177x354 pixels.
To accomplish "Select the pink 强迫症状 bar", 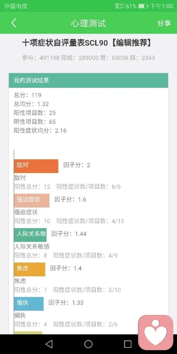I will coord(32,201).
